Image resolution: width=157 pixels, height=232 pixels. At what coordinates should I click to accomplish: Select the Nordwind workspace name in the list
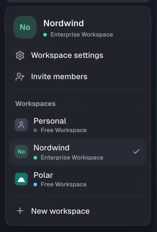[x=51, y=148]
